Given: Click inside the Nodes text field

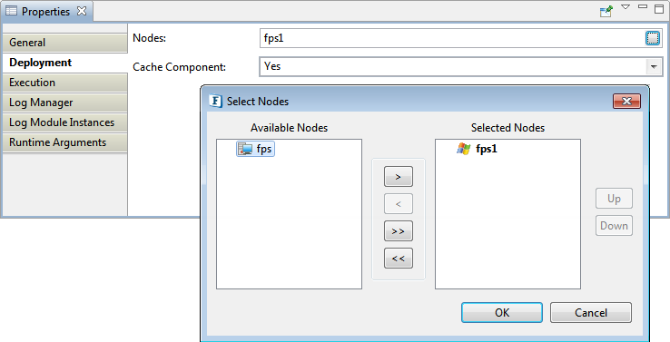Looking at the screenshot, I should click(452, 38).
